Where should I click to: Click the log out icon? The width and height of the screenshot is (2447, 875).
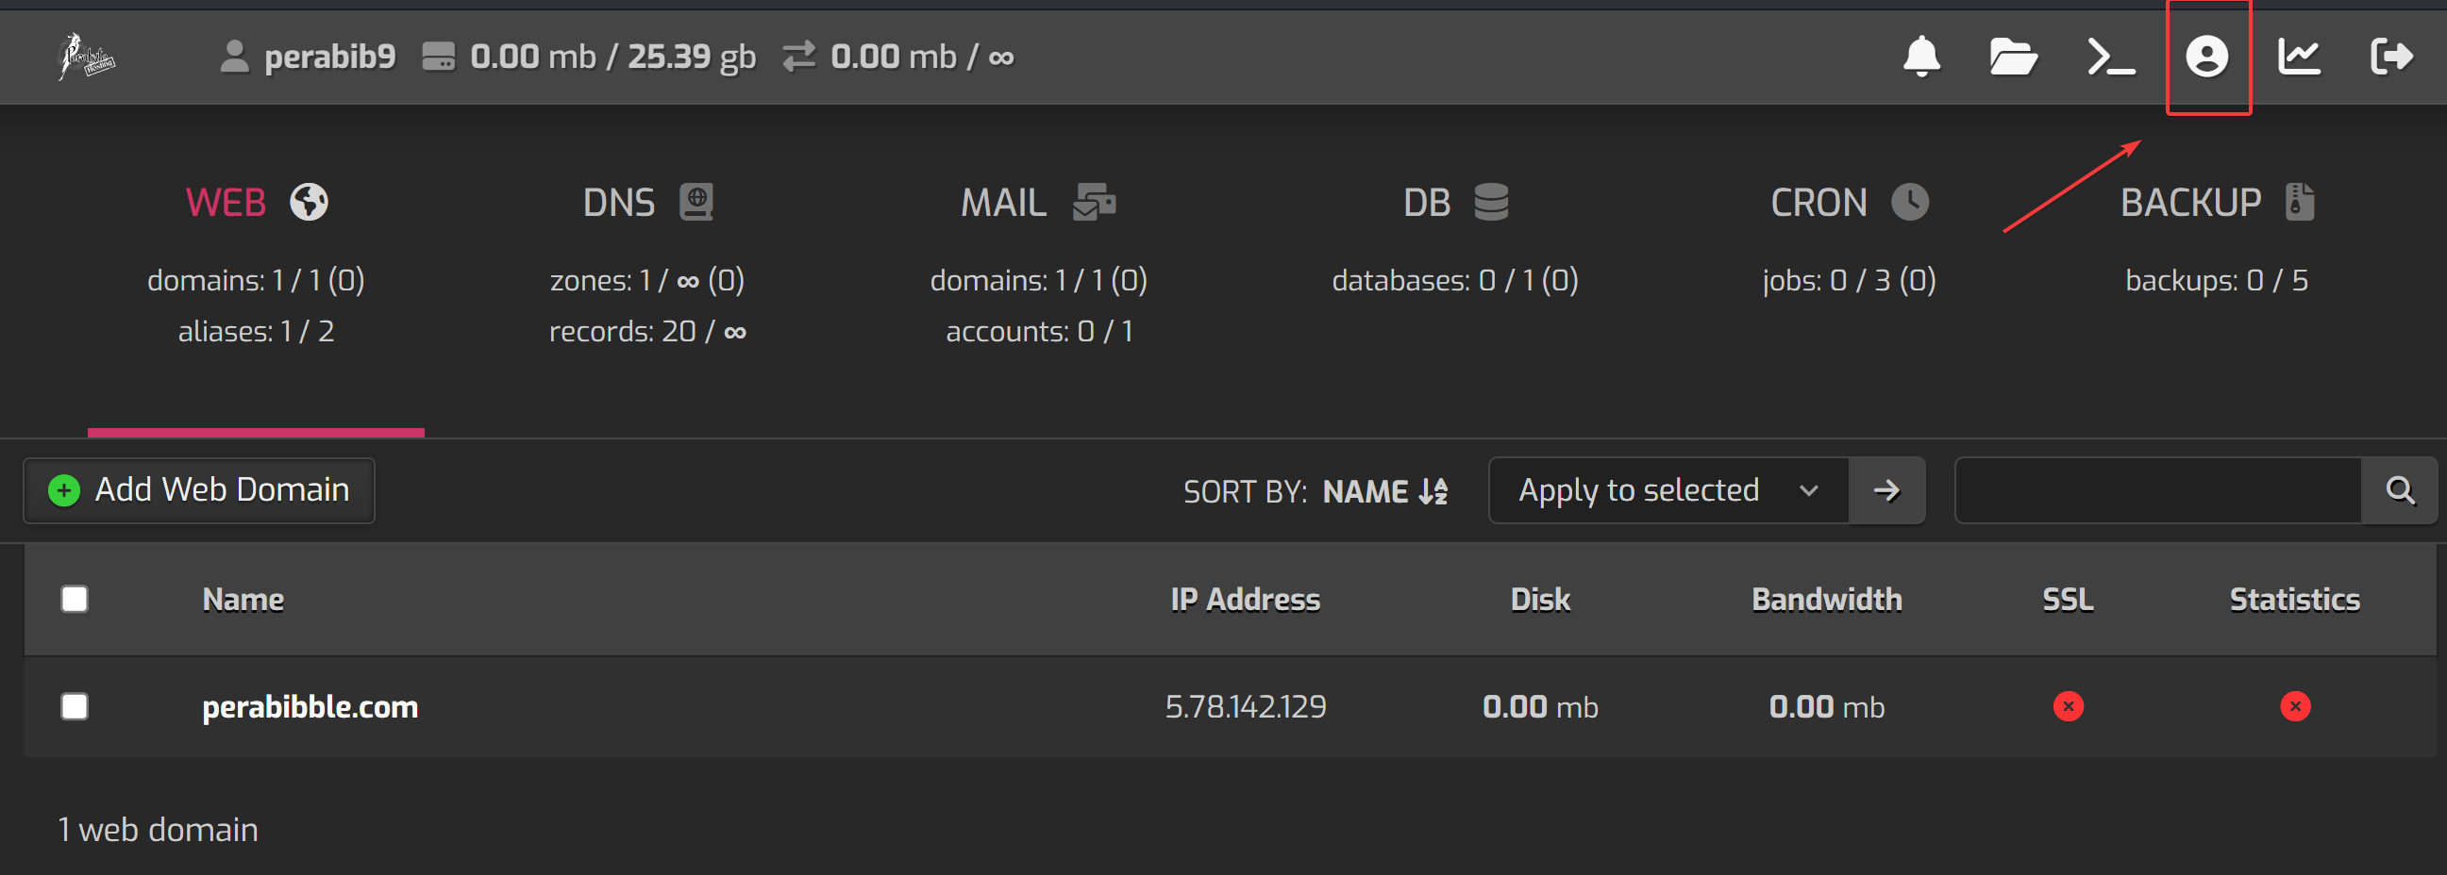[x=2391, y=57]
